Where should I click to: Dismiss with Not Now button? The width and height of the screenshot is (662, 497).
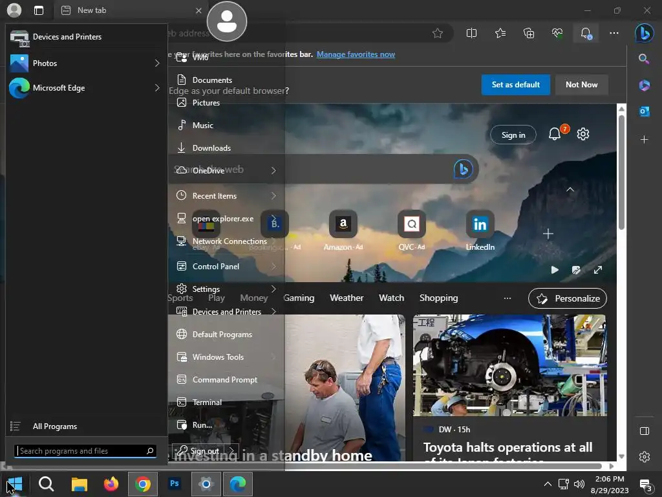(581, 85)
